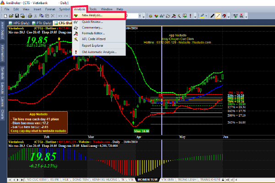Choose AFL Code Wizard in the menu
This screenshot has height=183, width=275.
pos(99,39)
